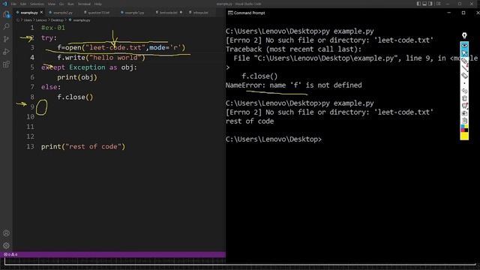
Task: Click 'NameError' line in Command Prompt
Action: pos(293,85)
